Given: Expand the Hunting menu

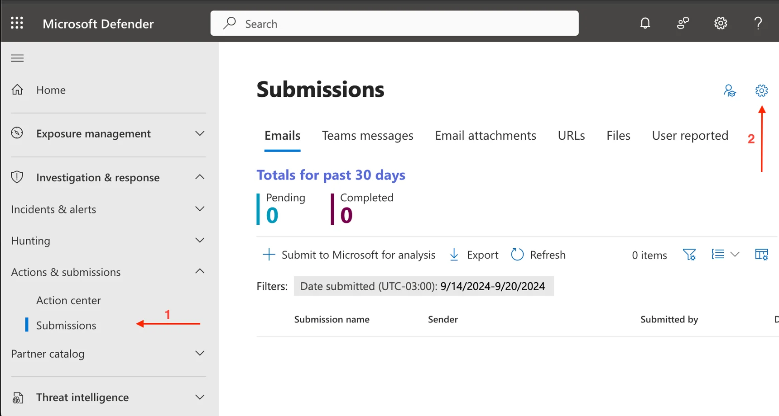Looking at the screenshot, I should [199, 241].
